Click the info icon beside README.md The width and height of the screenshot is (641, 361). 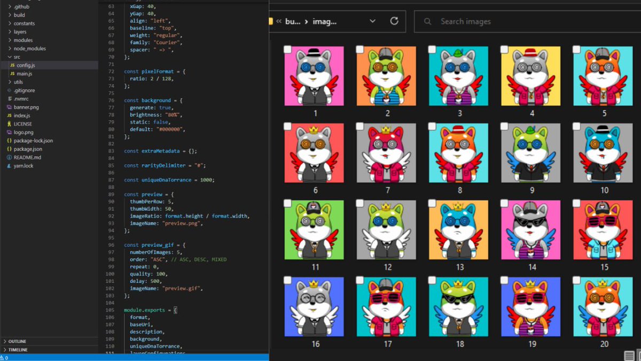click(9, 157)
